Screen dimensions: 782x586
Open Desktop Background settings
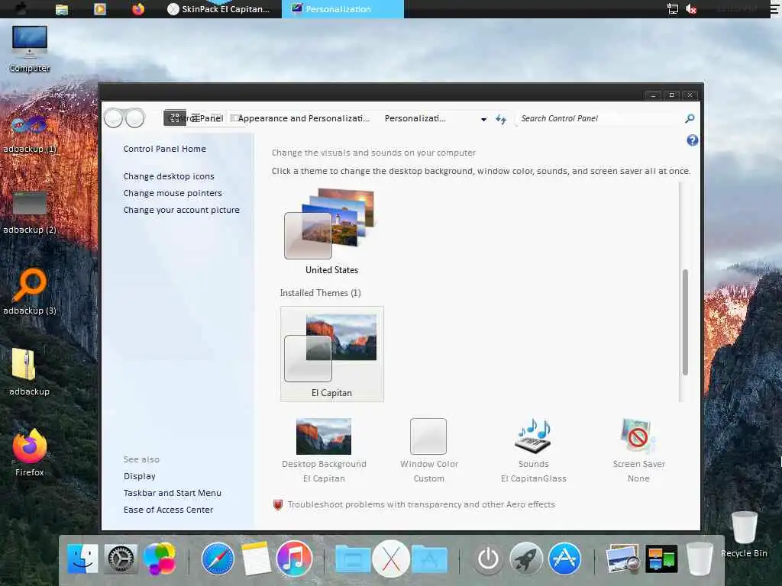(x=324, y=451)
